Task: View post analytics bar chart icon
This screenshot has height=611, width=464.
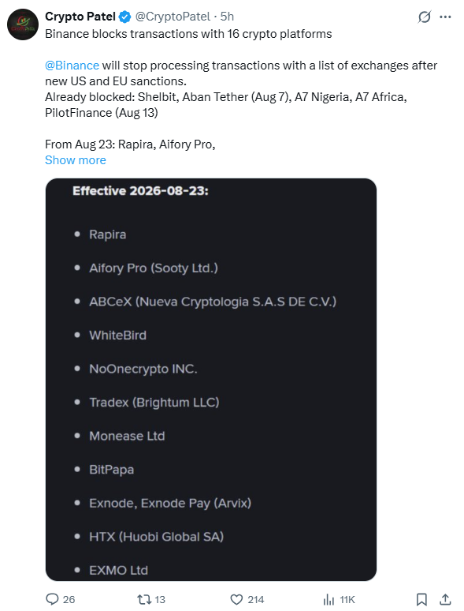Action: [x=329, y=599]
